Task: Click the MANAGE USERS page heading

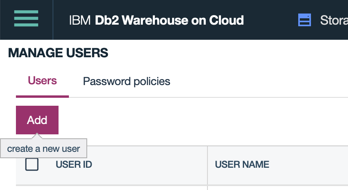Action: [58, 52]
